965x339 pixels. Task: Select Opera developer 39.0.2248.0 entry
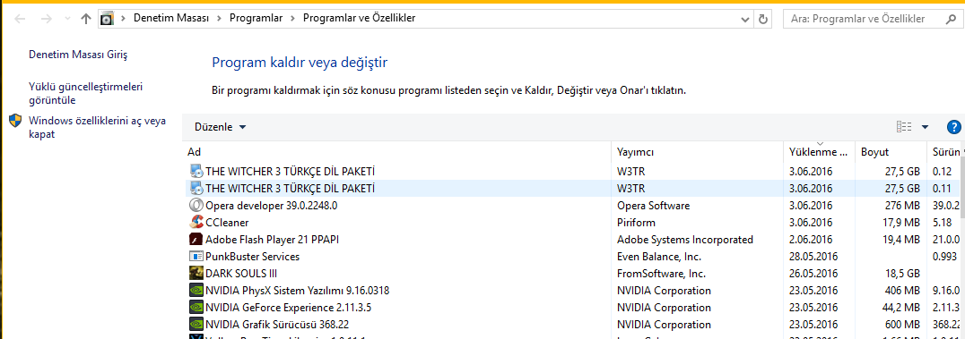point(272,205)
